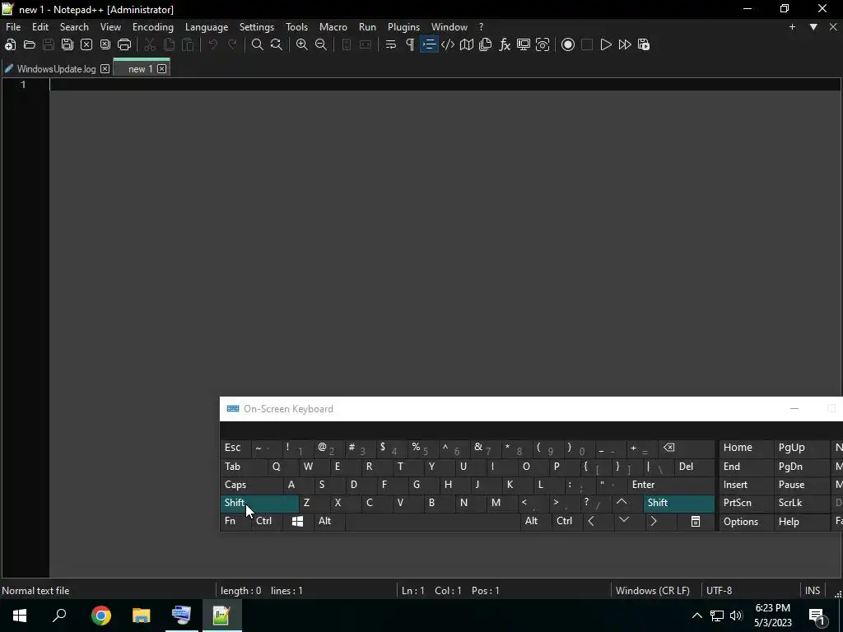Zoom in using the toolbar plus magnifier
Image resolution: width=843 pixels, height=632 pixels.
coord(301,44)
